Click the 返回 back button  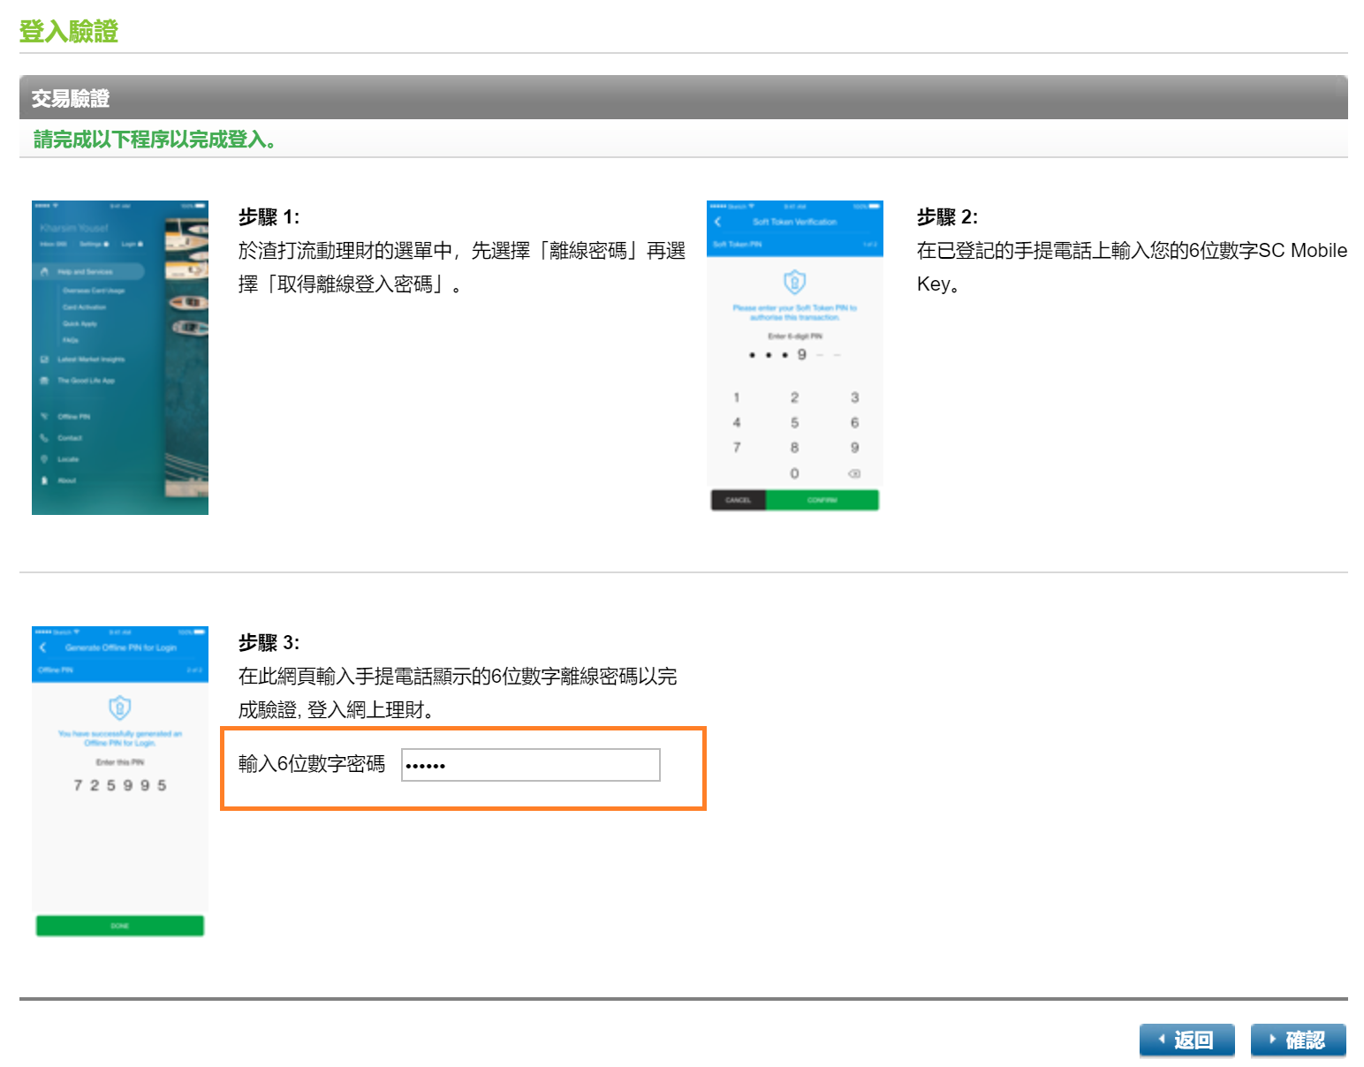pyautogui.click(x=1187, y=1040)
